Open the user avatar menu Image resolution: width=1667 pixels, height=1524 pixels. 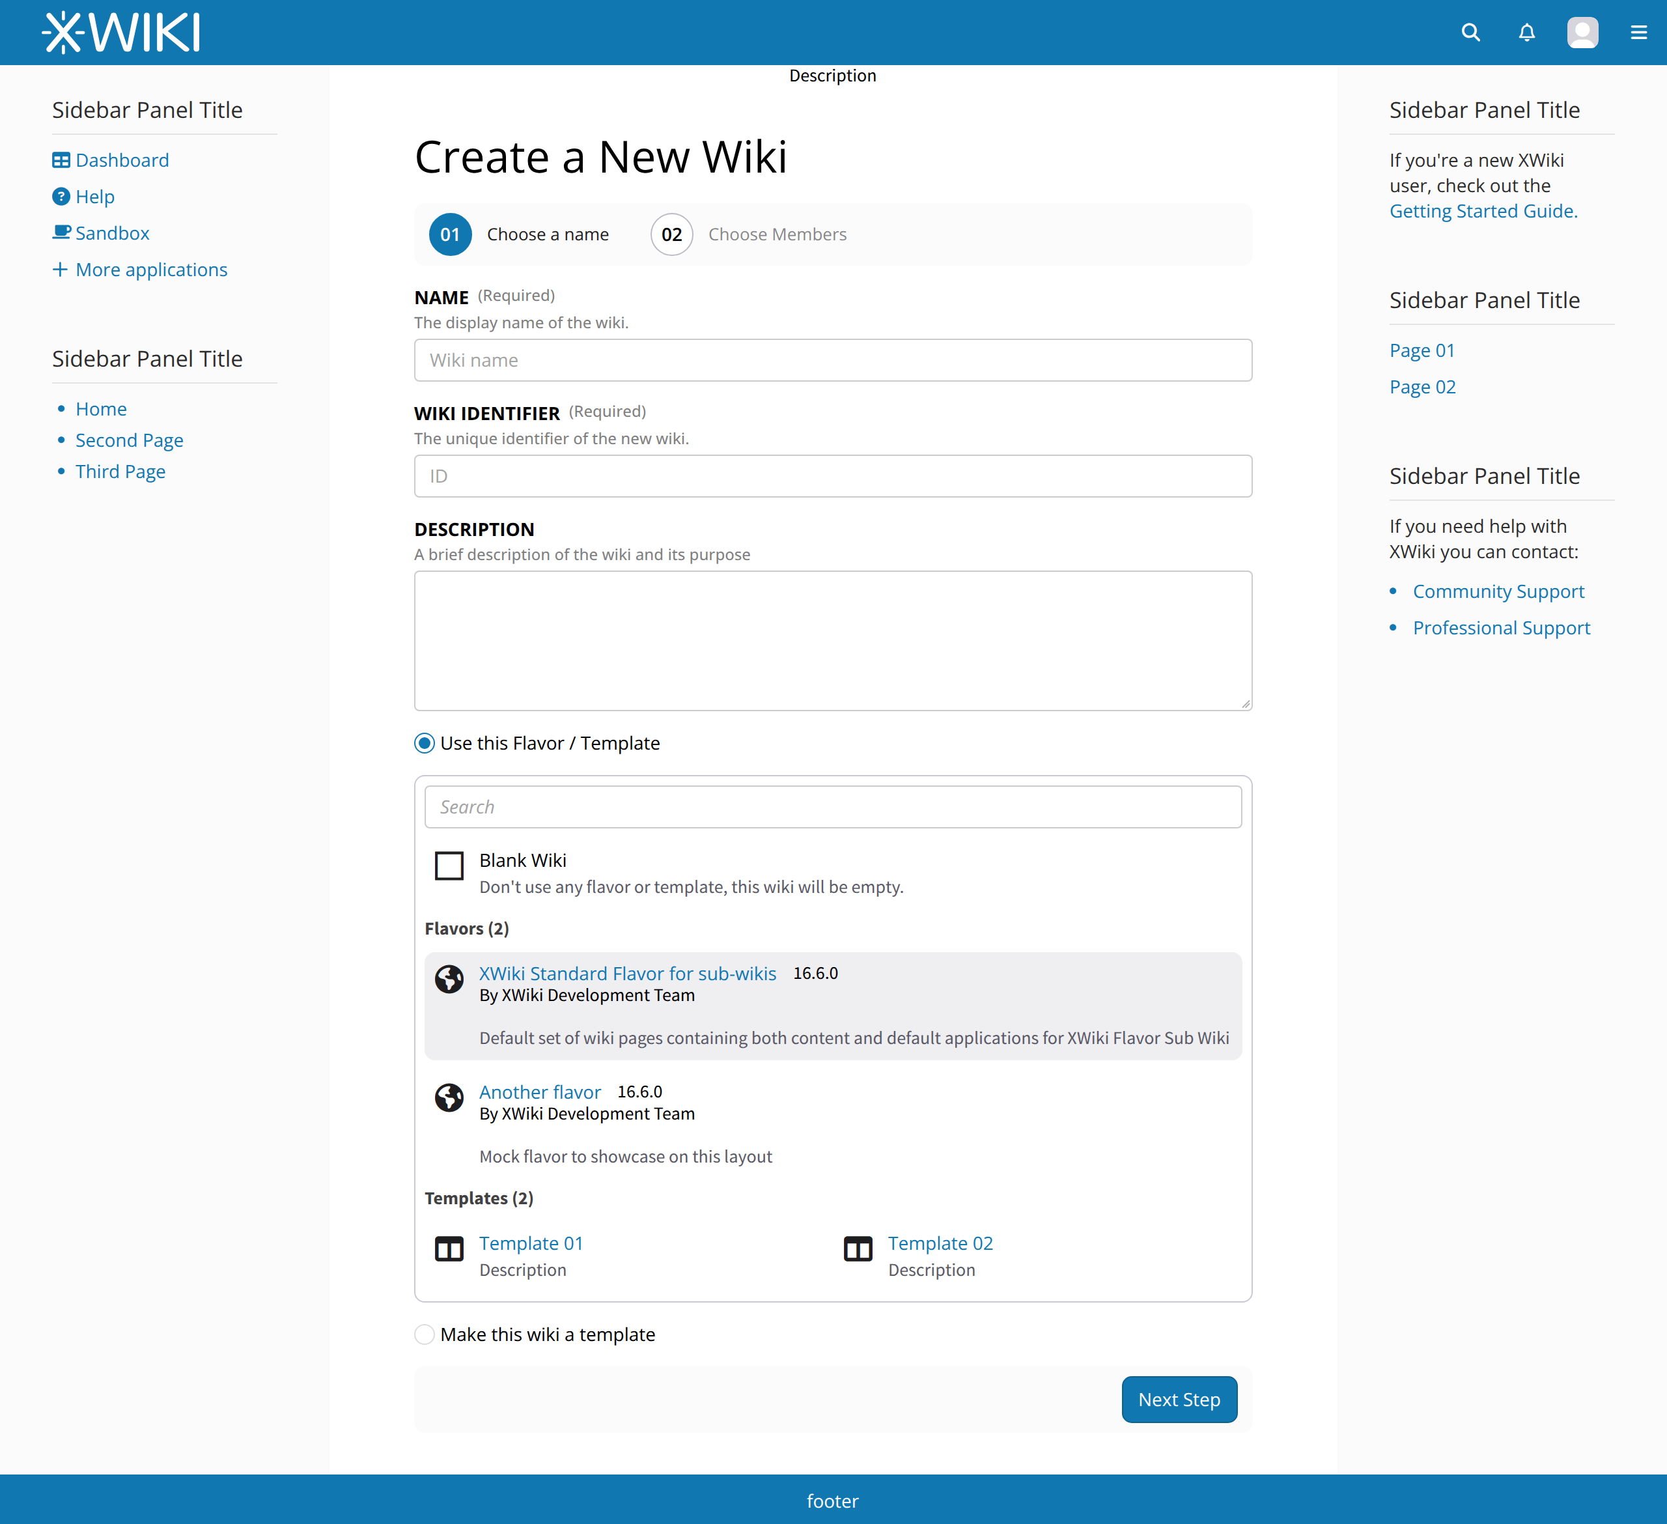1582,33
